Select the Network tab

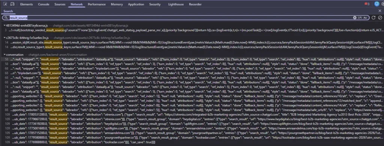(76, 4)
